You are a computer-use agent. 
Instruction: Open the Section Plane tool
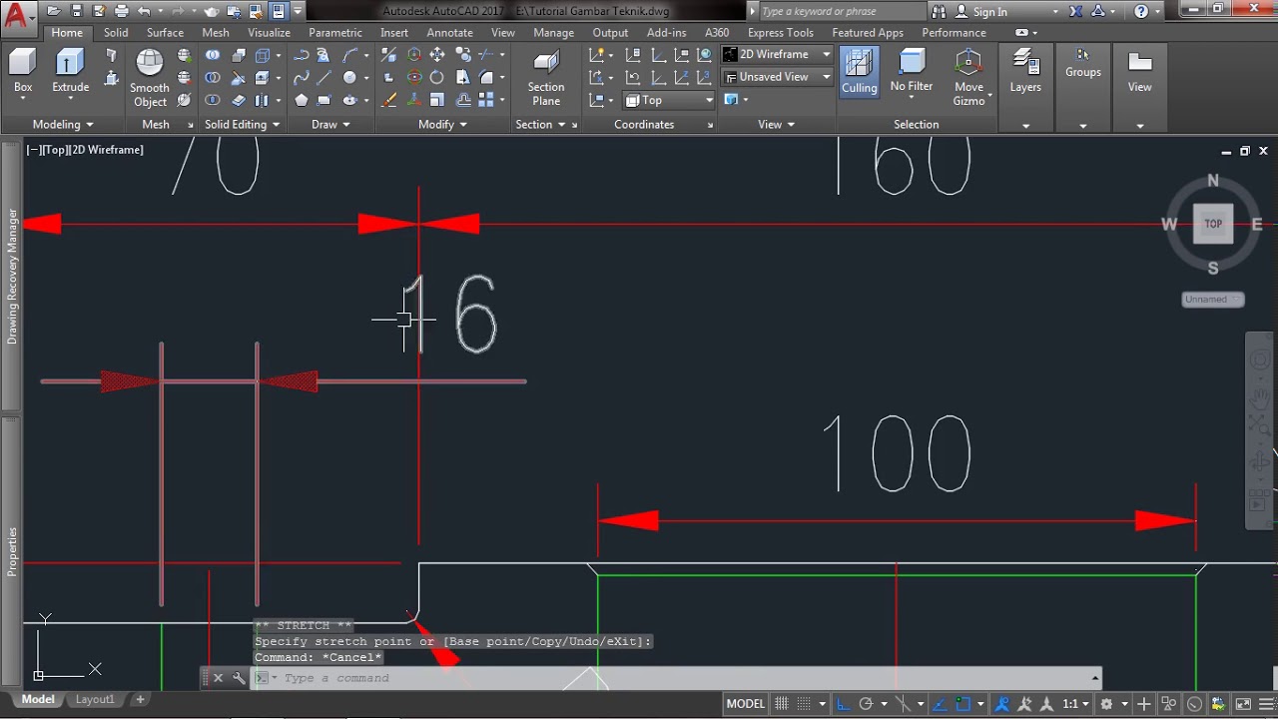546,78
